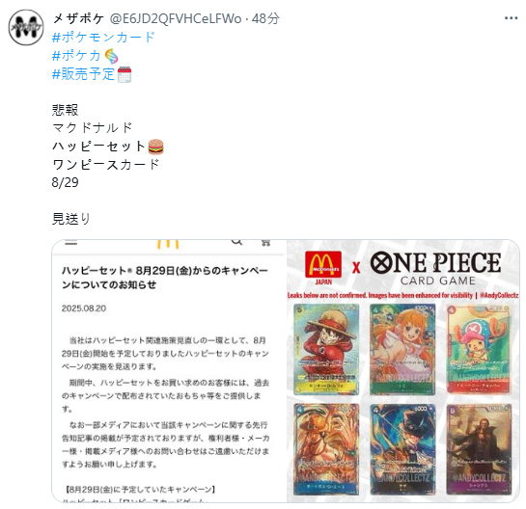
Task: Open the tweet's three-dot more menu
Action: point(511,18)
